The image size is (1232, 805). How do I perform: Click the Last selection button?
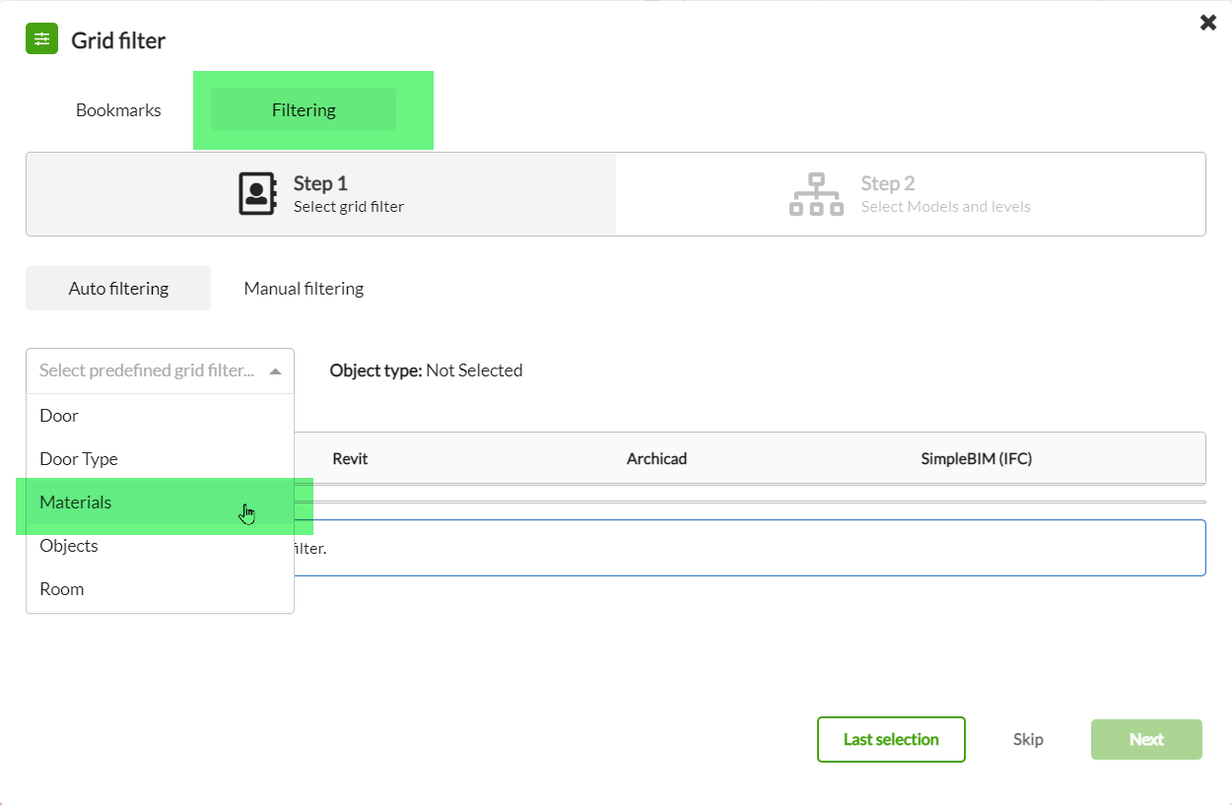click(891, 739)
